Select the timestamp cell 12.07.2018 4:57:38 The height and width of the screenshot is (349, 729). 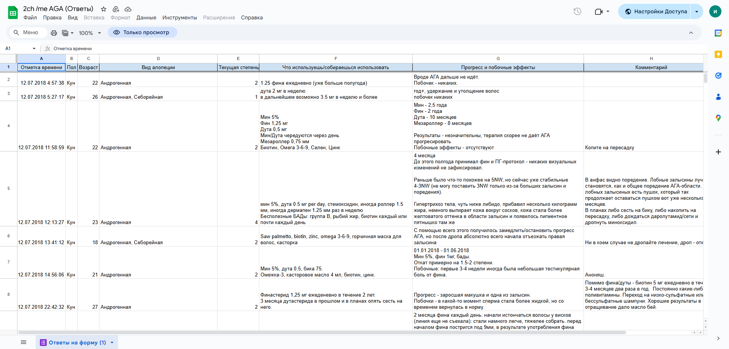41,80
